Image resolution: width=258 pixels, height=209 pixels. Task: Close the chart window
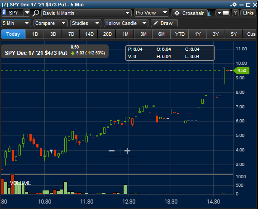[255, 5]
